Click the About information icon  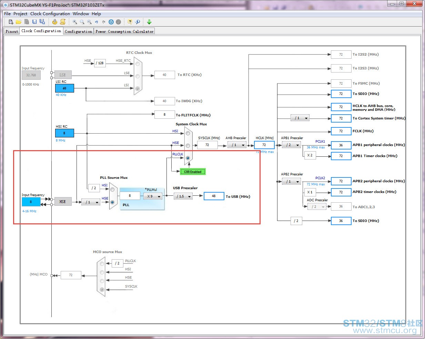coord(138,22)
